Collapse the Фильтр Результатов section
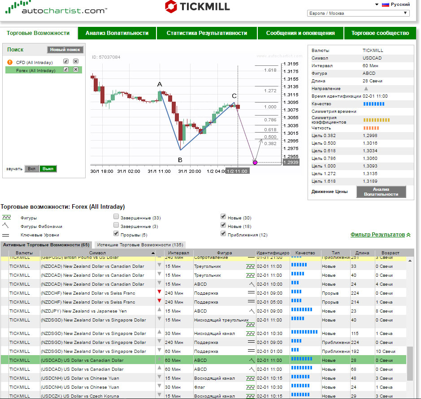 pos(380,235)
